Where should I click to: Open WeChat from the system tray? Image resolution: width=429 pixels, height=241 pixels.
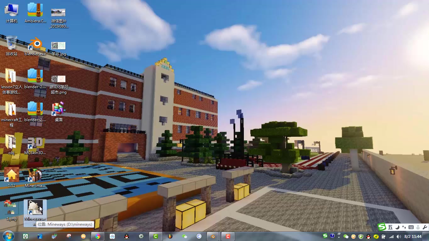pos(346,236)
